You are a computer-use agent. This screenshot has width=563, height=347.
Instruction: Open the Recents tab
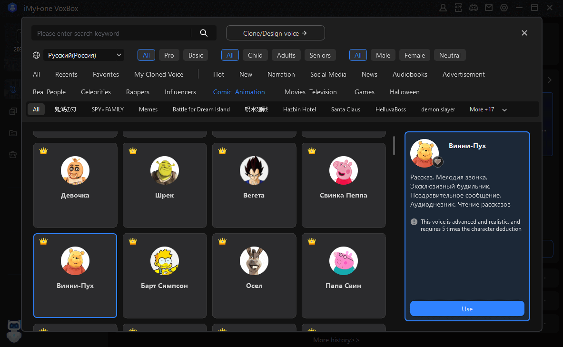point(66,74)
